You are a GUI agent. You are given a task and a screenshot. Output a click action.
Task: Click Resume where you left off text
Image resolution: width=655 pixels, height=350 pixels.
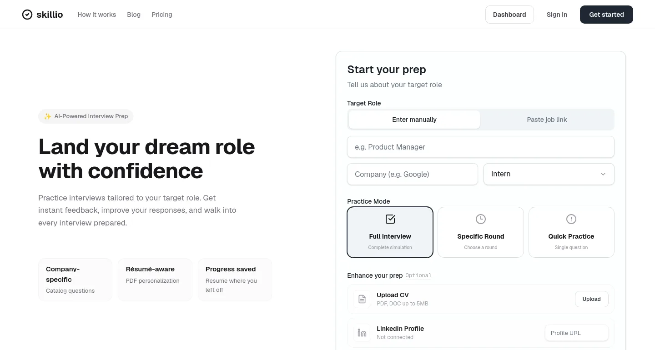point(231,285)
